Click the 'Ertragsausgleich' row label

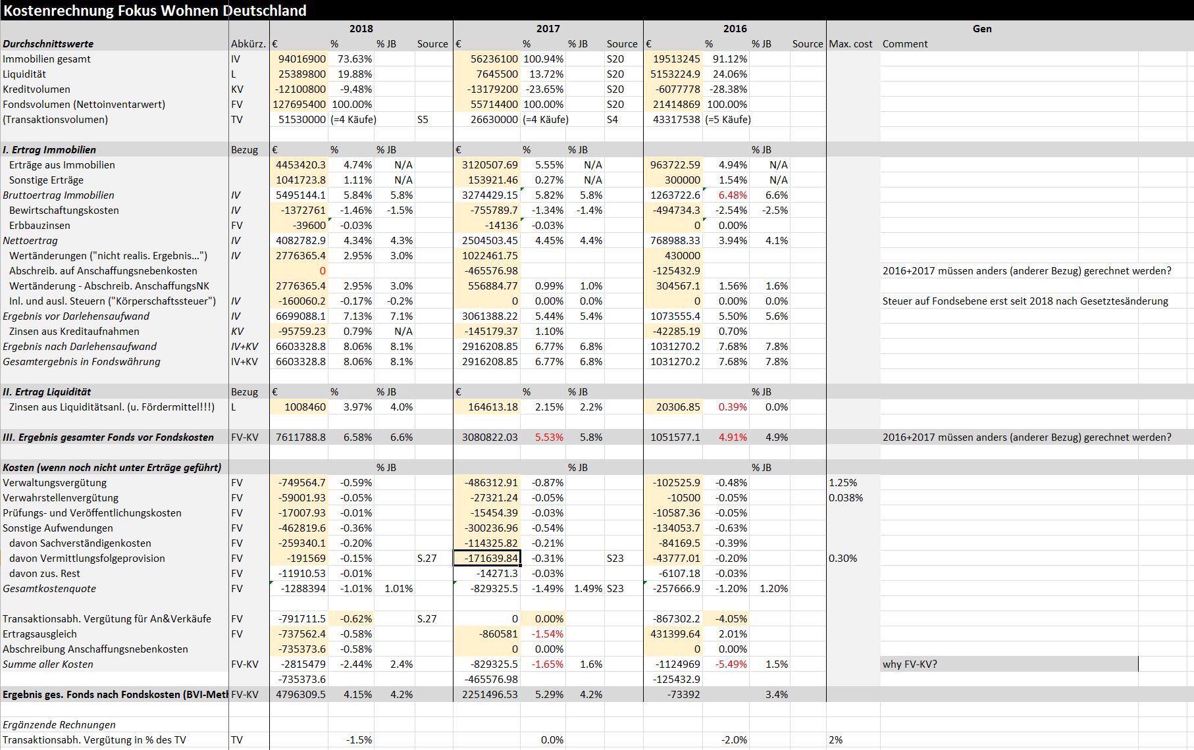39,634
